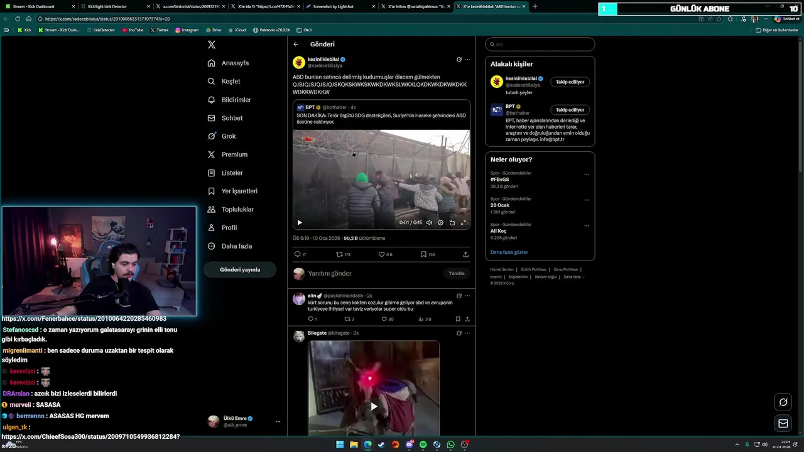Image resolution: width=804 pixels, height=452 pixels.
Task: Click the X logo in the sidebar
Action: pyautogui.click(x=212, y=45)
